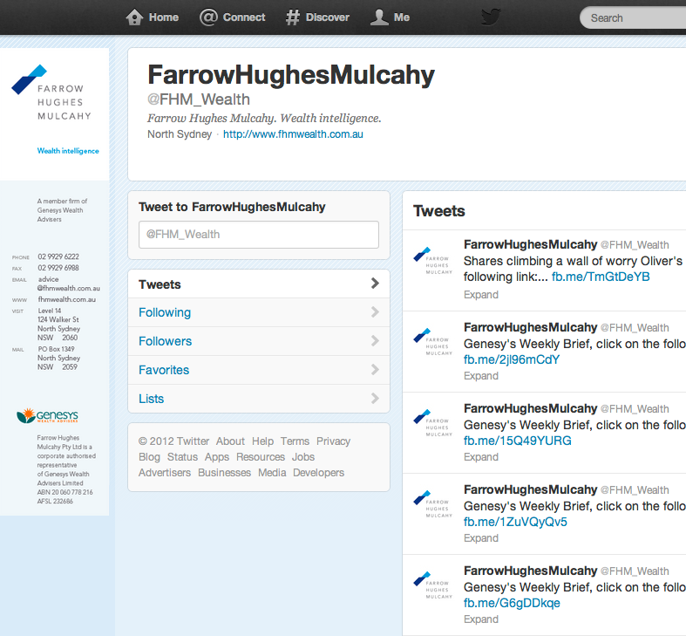Click the Search field in top bar

click(633, 18)
